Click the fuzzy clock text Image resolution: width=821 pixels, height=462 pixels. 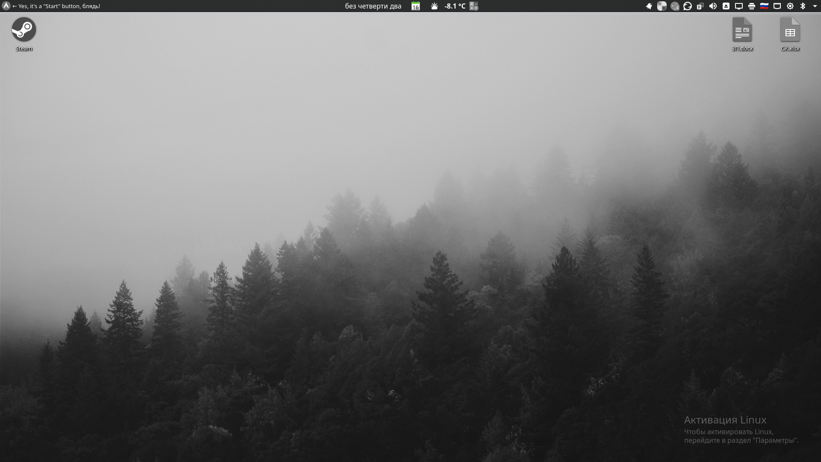(x=373, y=6)
